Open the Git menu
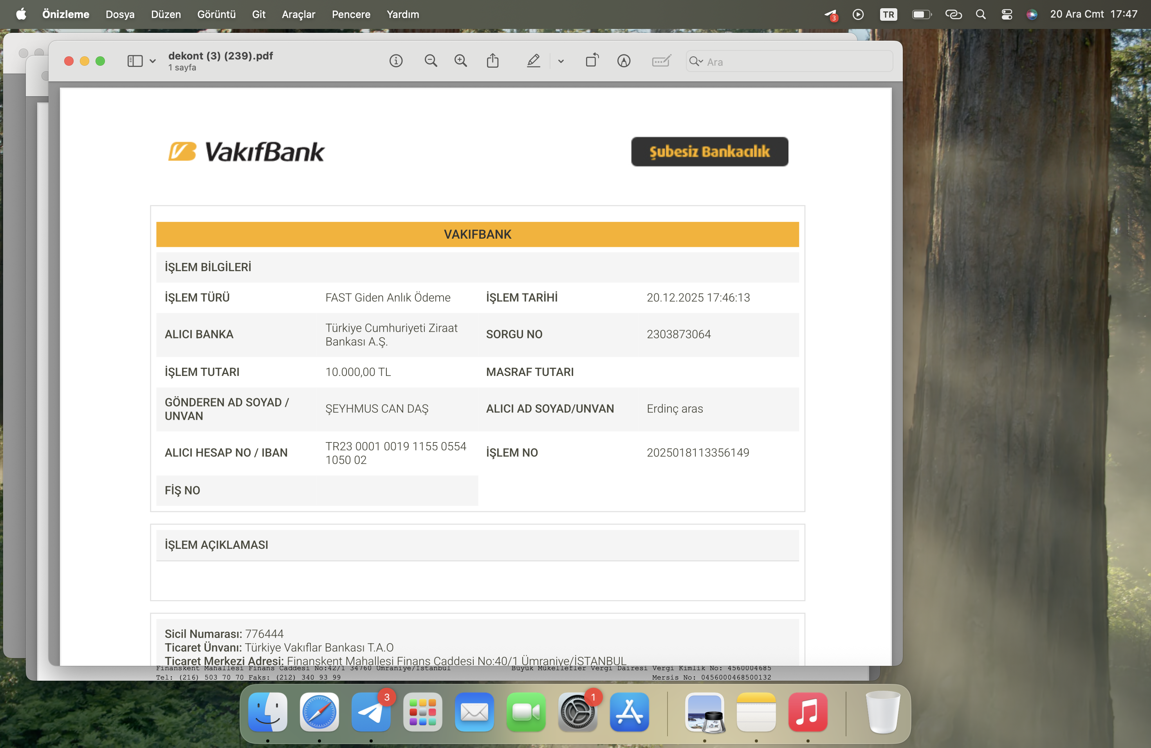 pos(259,14)
